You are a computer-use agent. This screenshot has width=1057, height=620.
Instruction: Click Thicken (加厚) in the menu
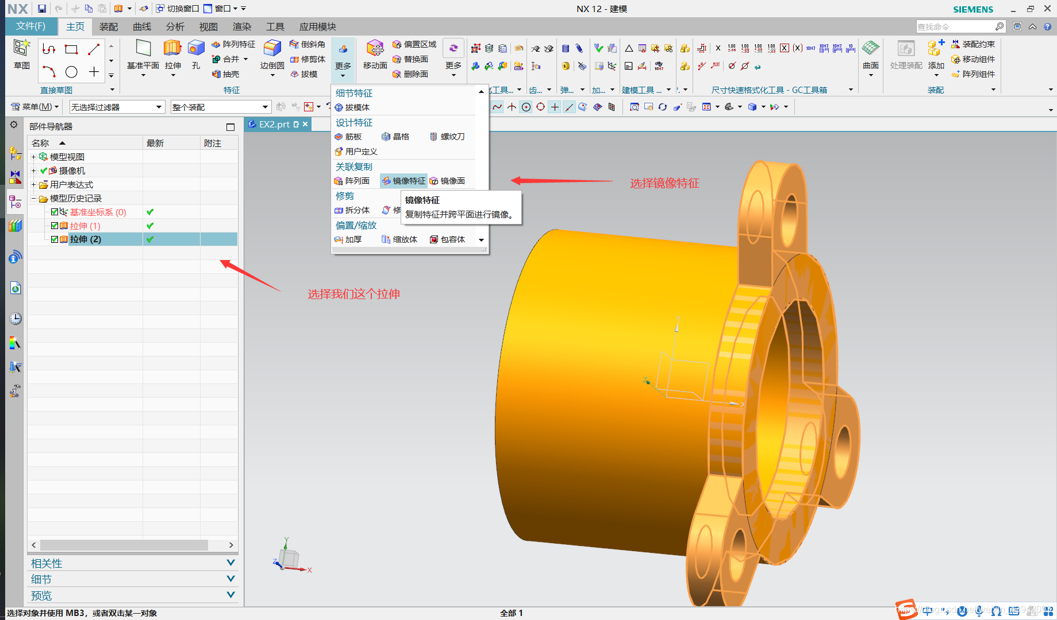(x=348, y=239)
